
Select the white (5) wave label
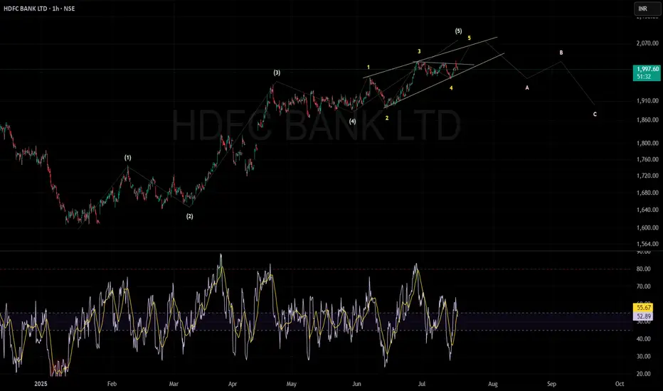458,31
